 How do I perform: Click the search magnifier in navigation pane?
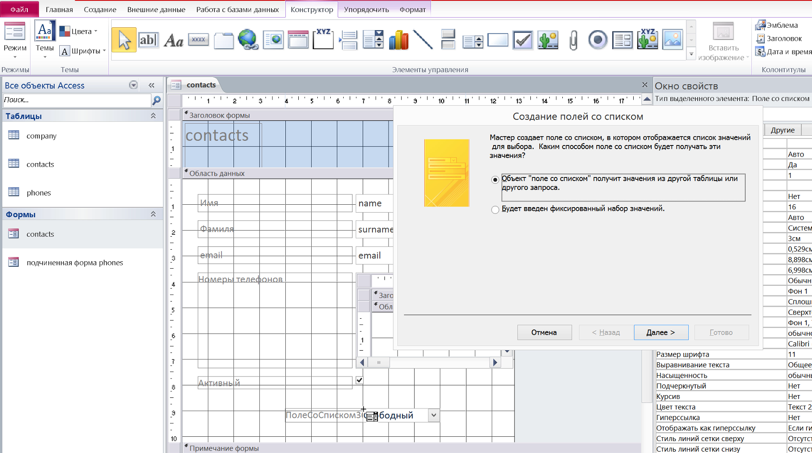coord(157,100)
